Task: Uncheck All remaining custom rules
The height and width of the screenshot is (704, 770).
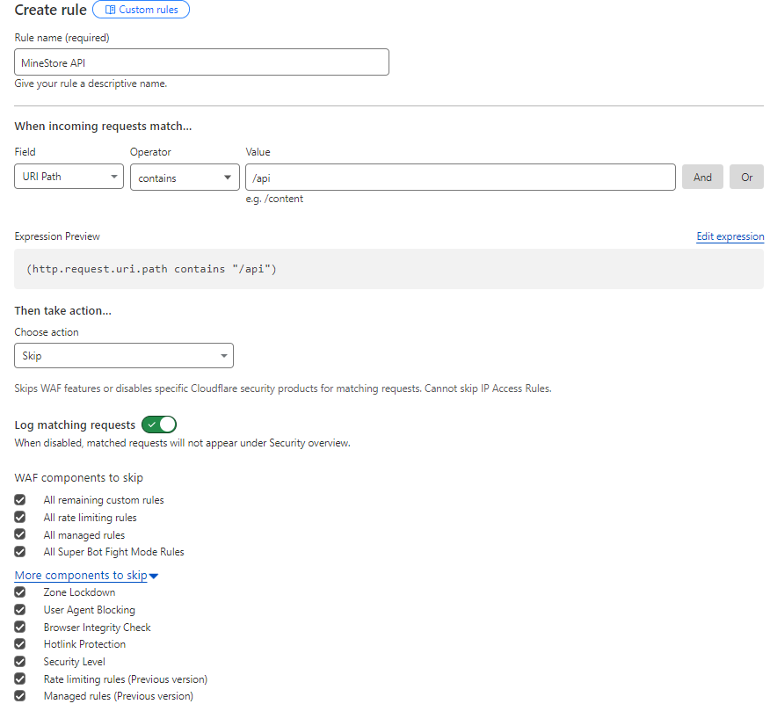Action: pos(19,499)
